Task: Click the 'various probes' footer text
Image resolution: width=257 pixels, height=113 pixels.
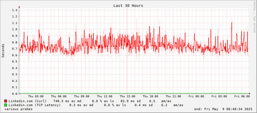Action: 19,109
